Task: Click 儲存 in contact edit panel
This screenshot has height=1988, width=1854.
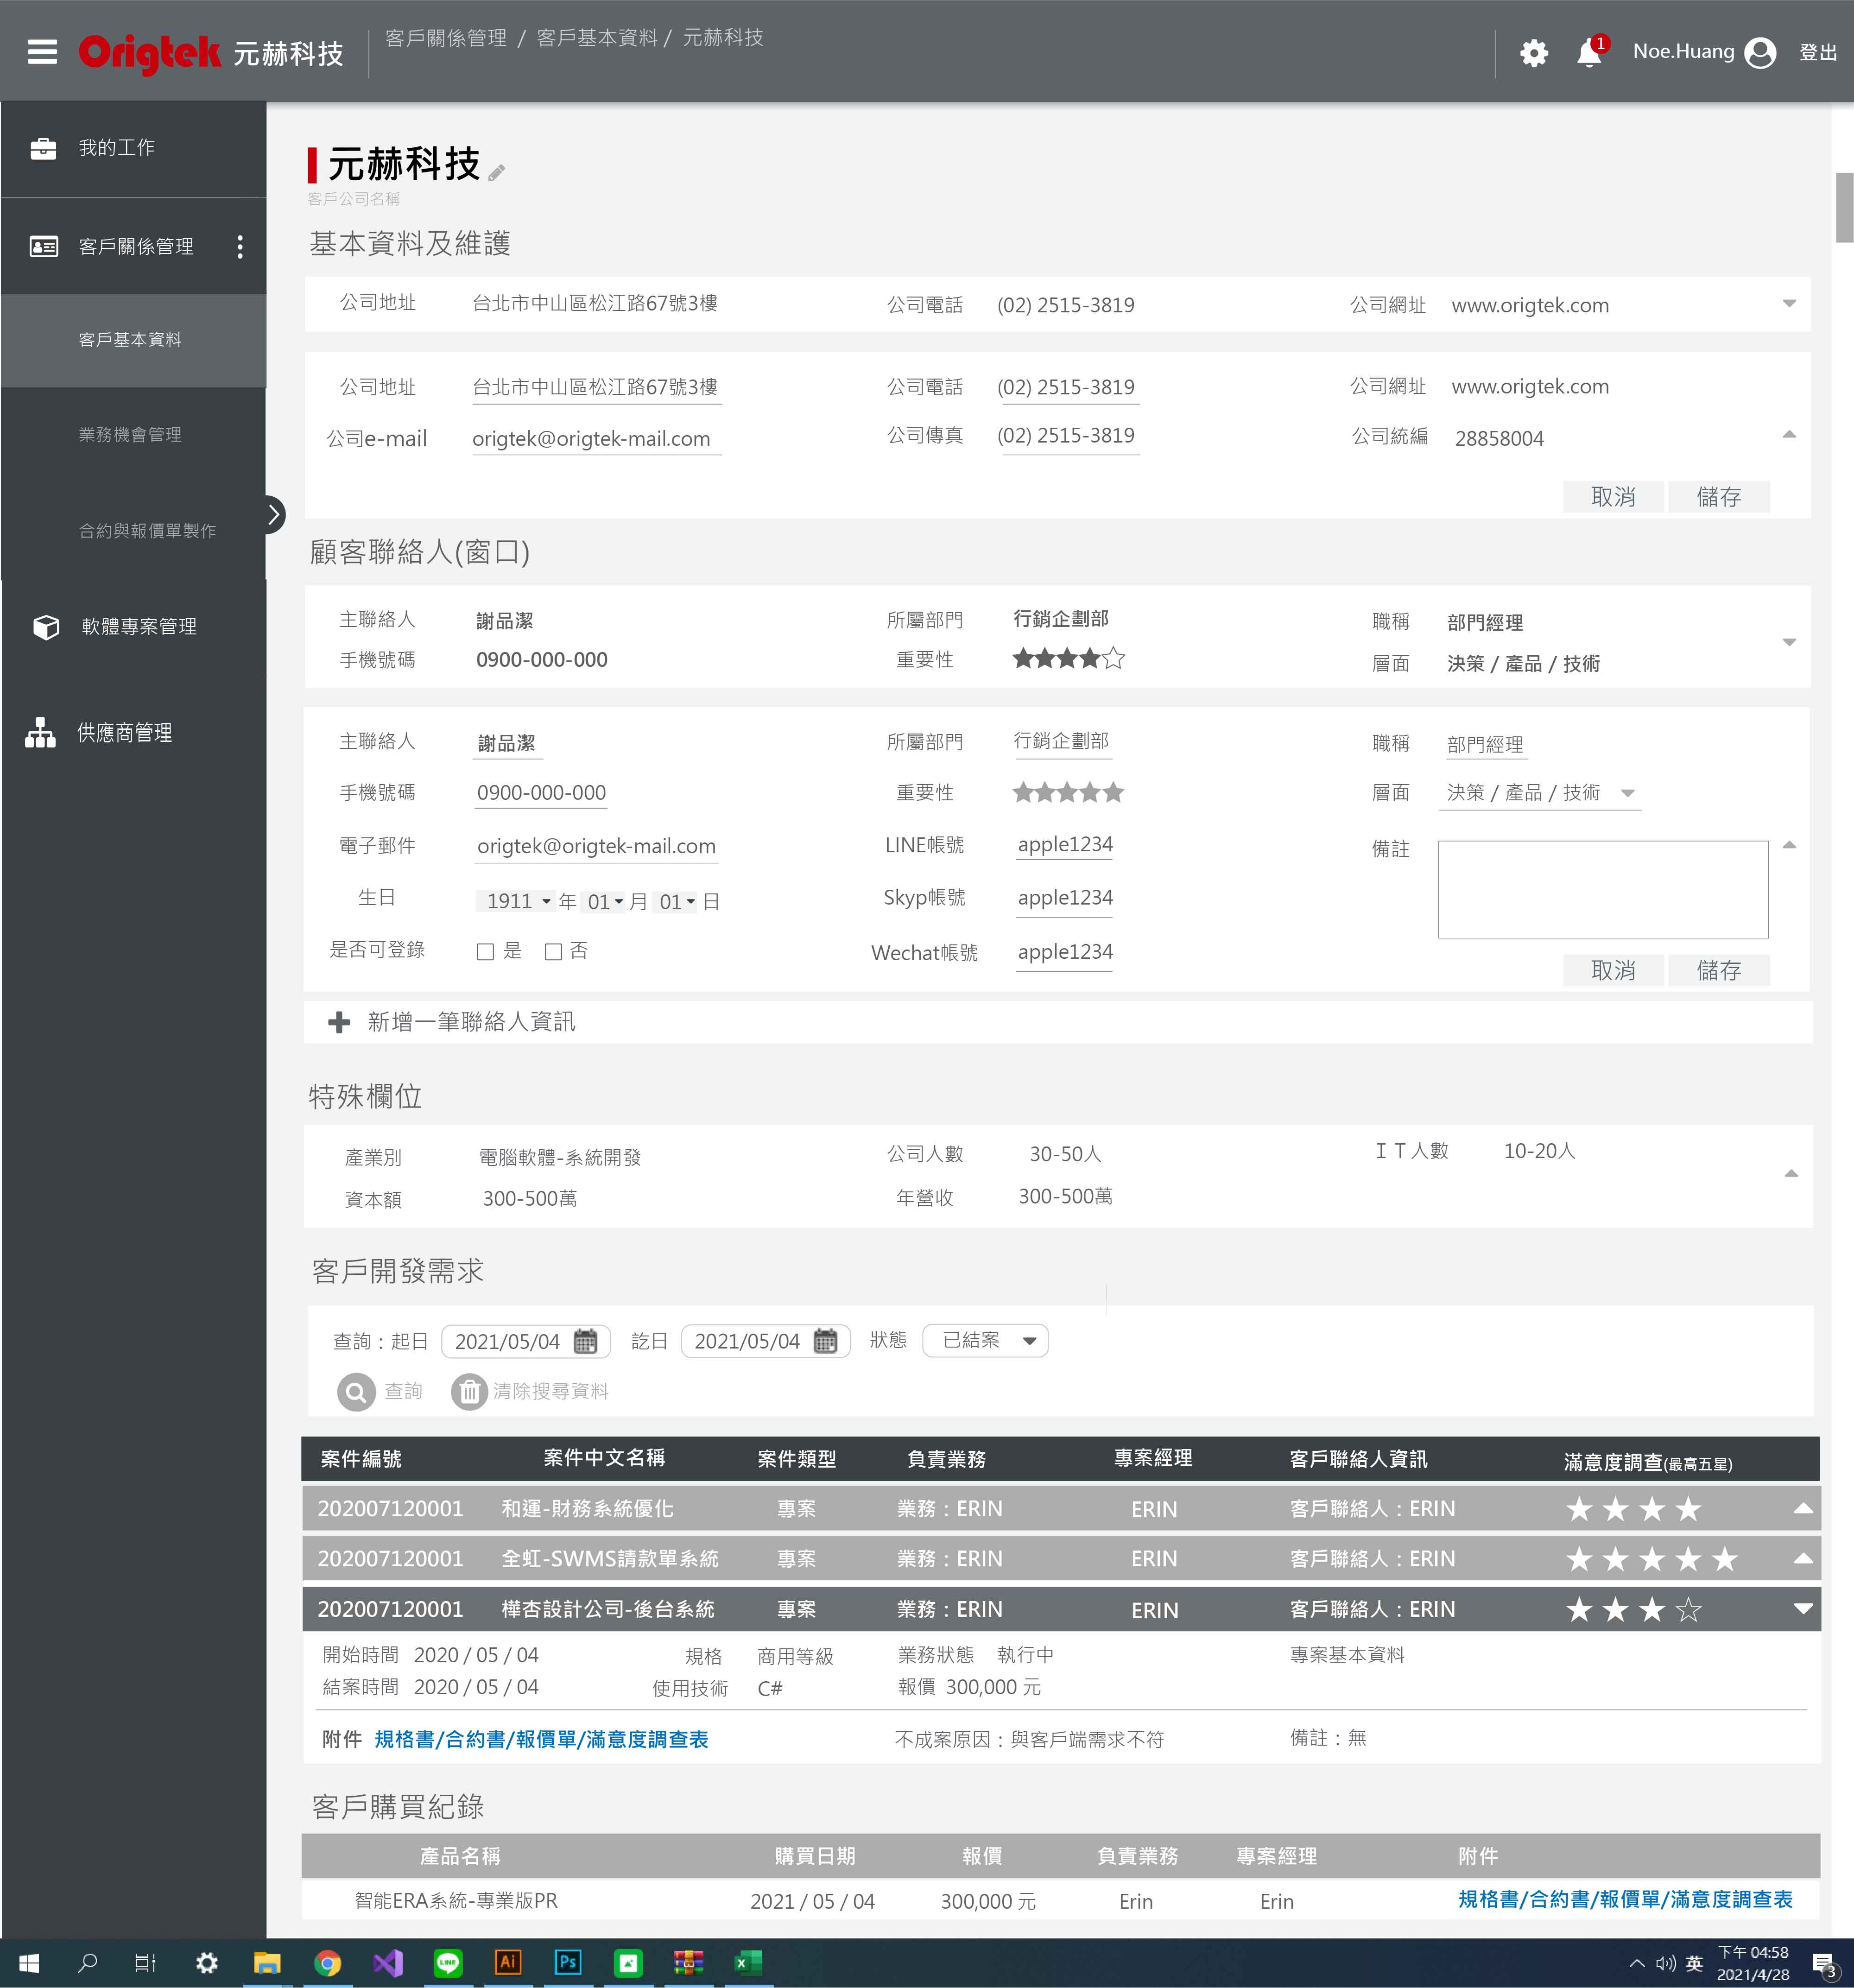Action: pos(1719,970)
